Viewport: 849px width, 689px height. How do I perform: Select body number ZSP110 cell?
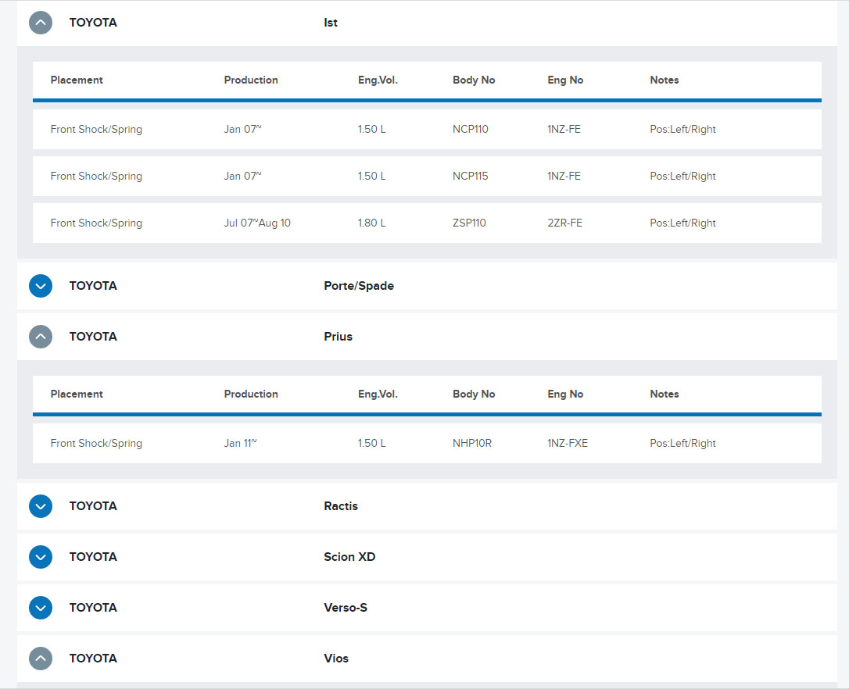[469, 223]
